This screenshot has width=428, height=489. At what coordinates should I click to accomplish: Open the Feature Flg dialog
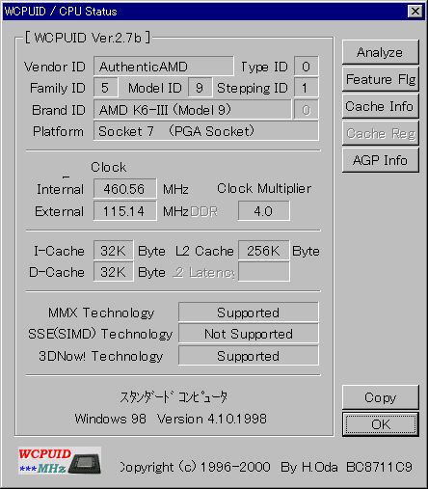point(381,79)
